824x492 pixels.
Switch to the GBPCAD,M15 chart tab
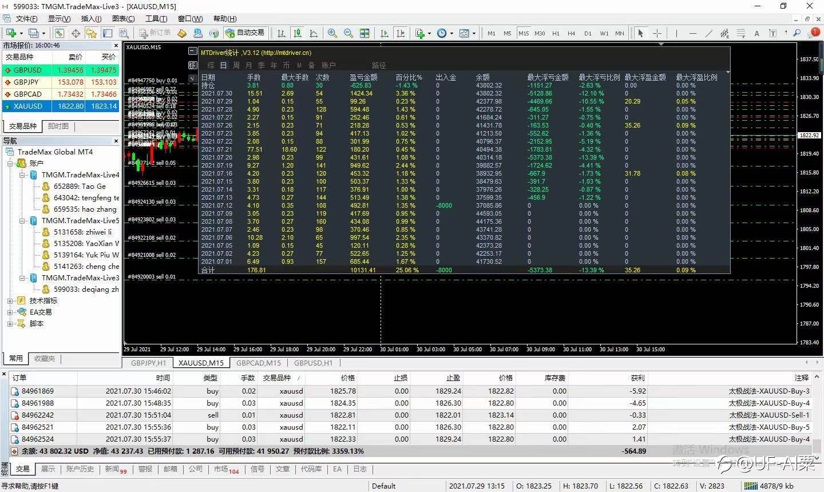pyautogui.click(x=259, y=363)
